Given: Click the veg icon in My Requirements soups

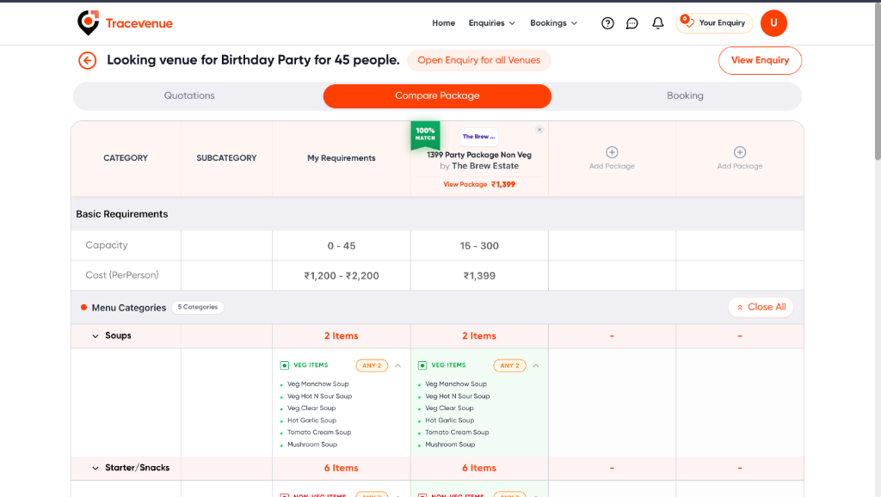Looking at the screenshot, I should click(x=284, y=365).
